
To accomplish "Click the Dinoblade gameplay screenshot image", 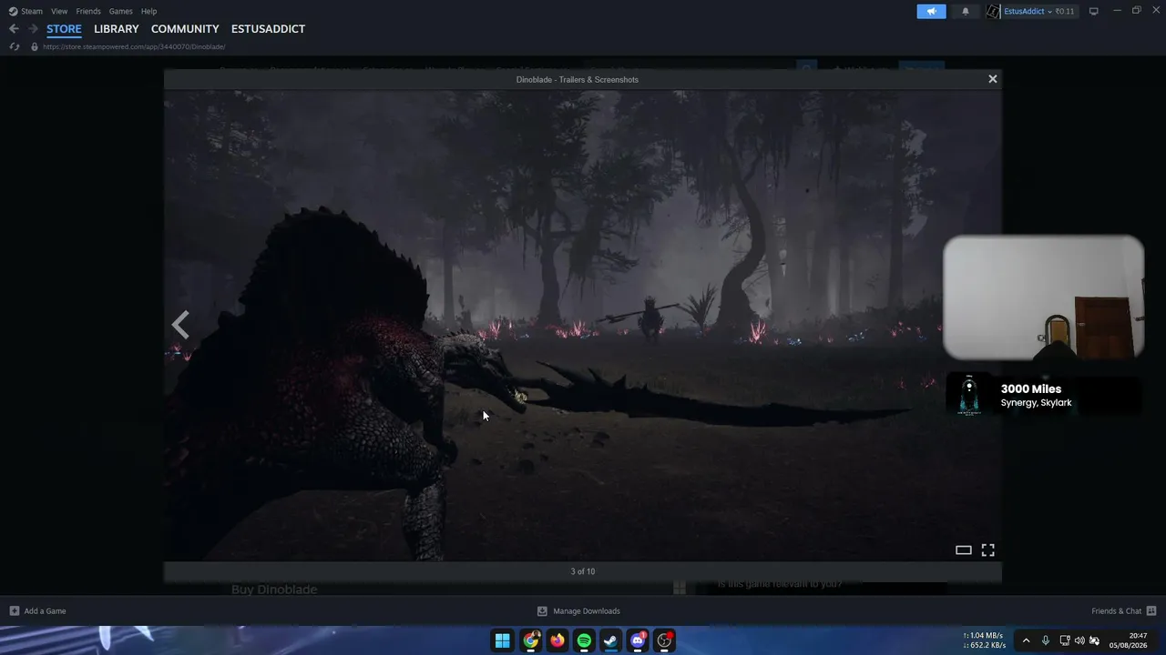I will pyautogui.click(x=582, y=325).
